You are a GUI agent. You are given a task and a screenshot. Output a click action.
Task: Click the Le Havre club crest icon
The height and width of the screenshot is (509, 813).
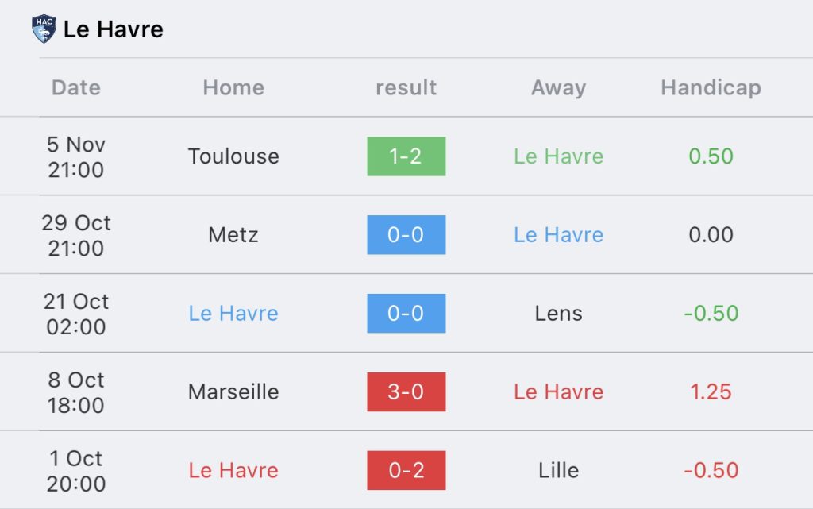44,29
